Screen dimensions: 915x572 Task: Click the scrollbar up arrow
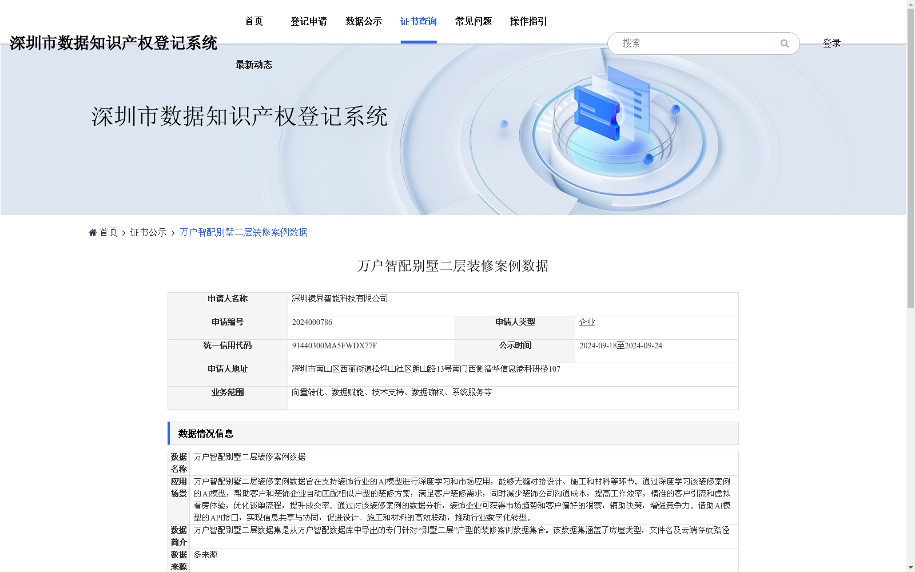point(910,5)
